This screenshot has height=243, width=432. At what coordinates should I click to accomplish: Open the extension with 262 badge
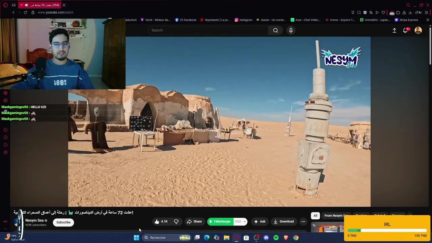[x=392, y=13]
